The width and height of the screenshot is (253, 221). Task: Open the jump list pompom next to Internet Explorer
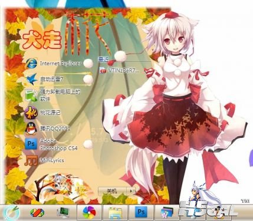click(x=88, y=64)
